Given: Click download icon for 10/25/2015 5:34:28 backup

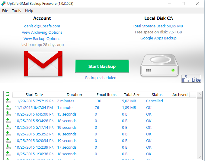Looking at the screenshot, I should (x=8, y=121).
